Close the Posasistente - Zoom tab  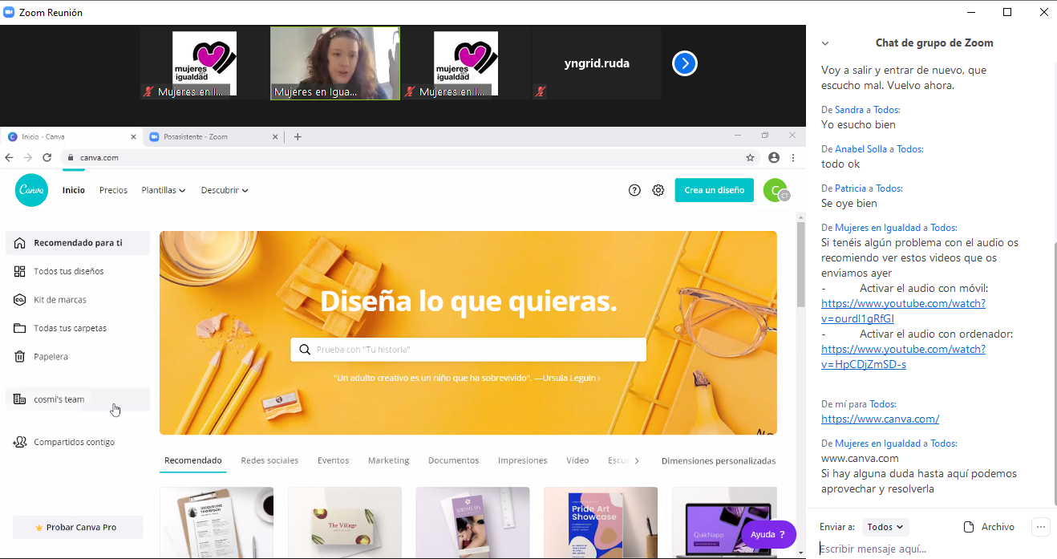275,136
